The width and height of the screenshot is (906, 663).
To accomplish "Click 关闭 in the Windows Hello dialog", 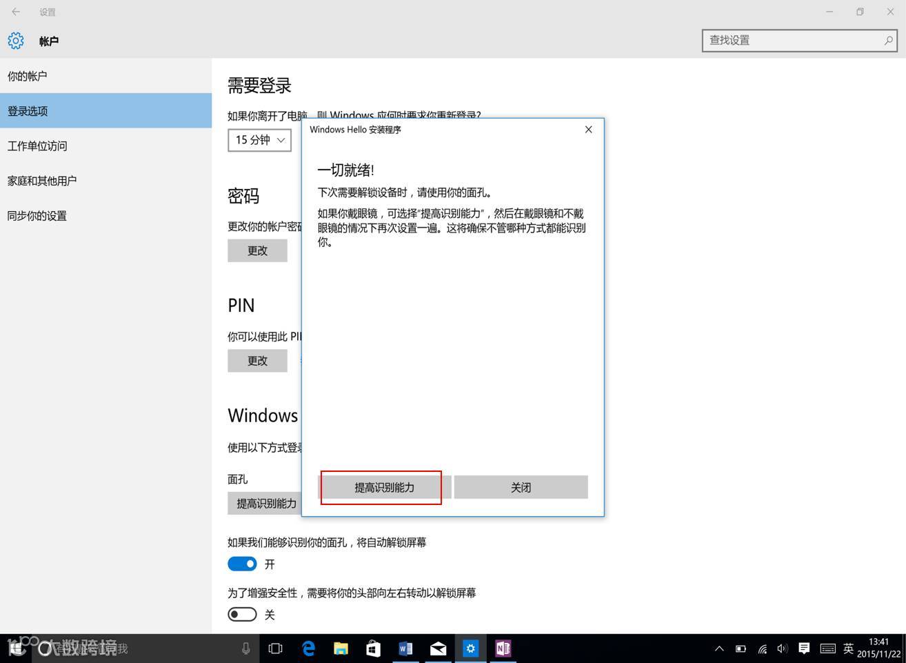I will 521,487.
